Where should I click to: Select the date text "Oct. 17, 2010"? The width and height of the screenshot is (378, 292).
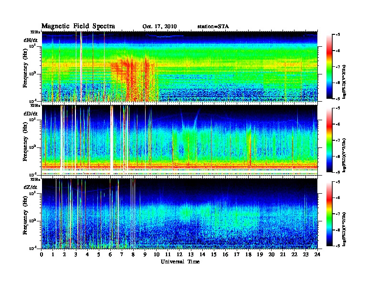click(159, 27)
